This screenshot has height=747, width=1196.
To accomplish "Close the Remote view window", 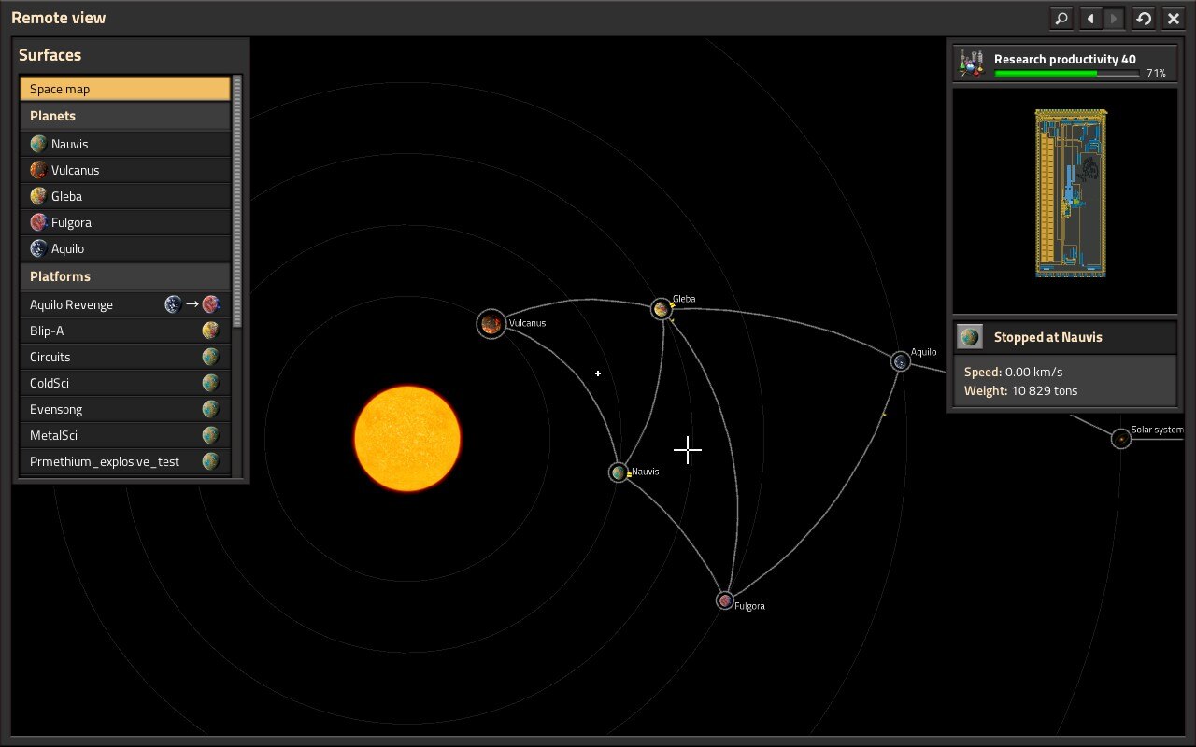I will 1174,18.
